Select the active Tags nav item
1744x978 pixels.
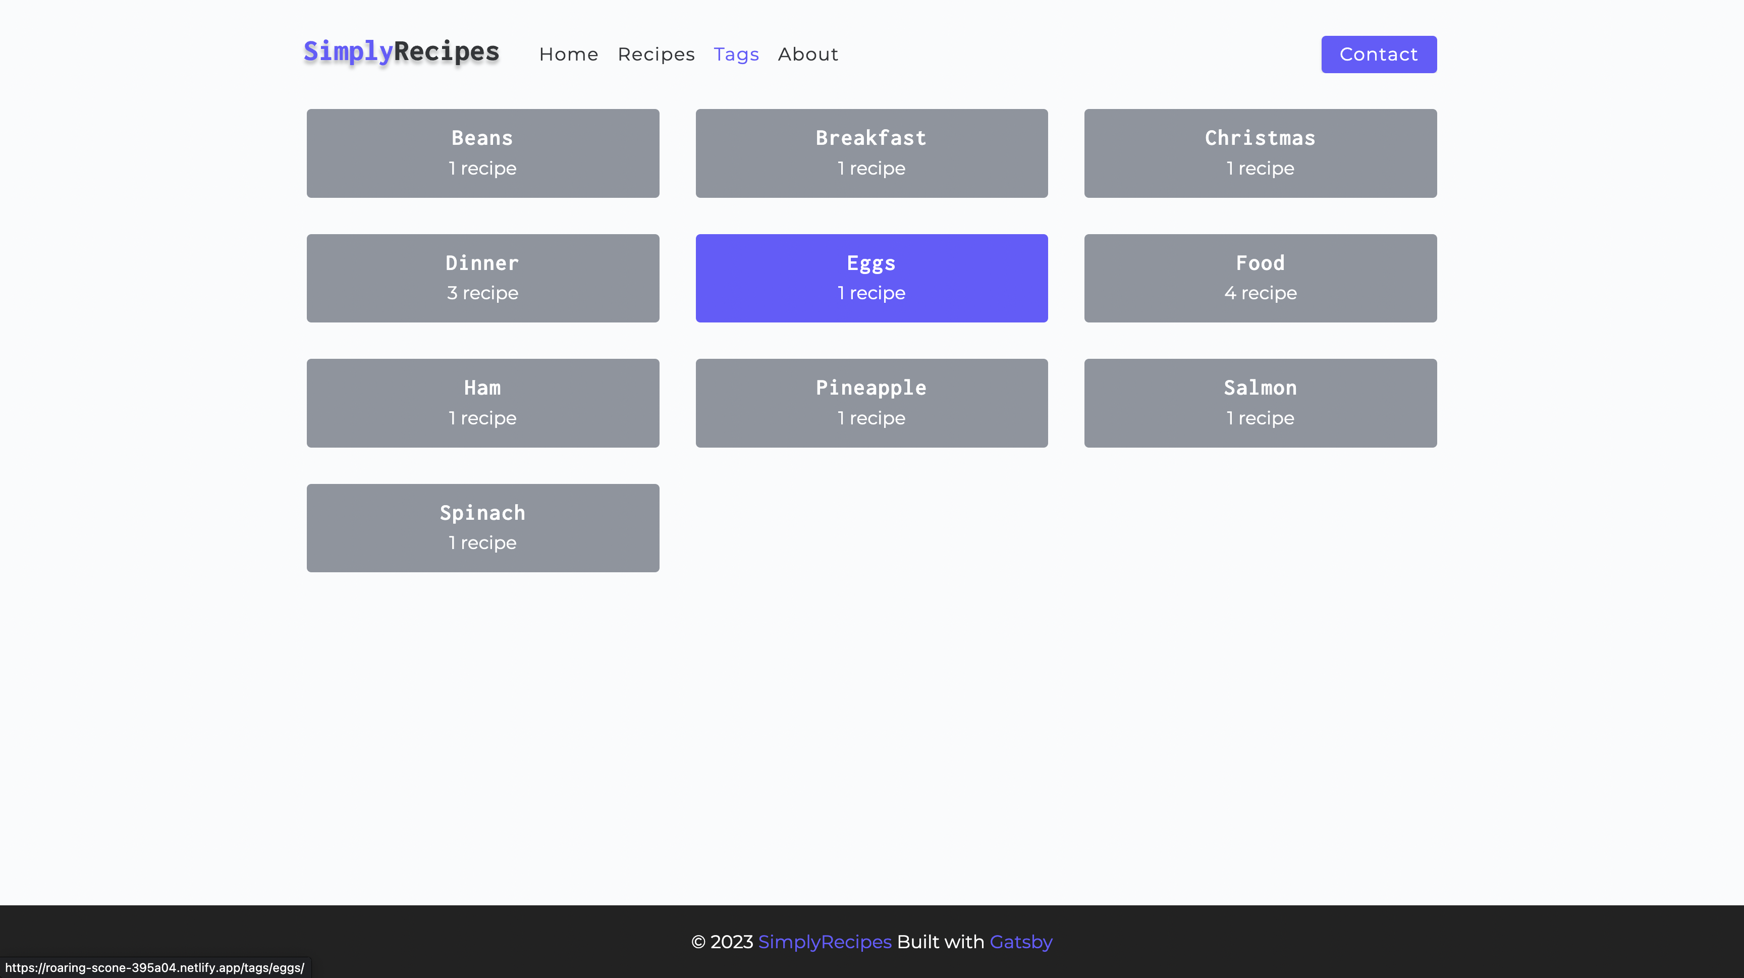736,54
